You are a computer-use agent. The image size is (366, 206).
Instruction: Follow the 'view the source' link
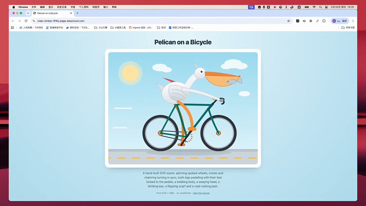click(201, 193)
